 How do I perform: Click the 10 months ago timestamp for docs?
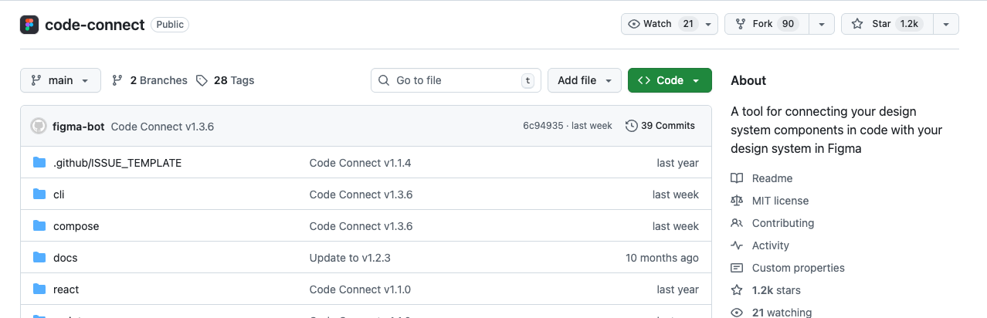click(662, 258)
